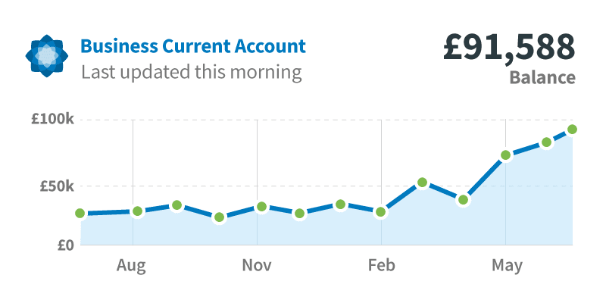606x303 pixels.
Task: Click the Balance label under the amount
Action: (x=542, y=77)
